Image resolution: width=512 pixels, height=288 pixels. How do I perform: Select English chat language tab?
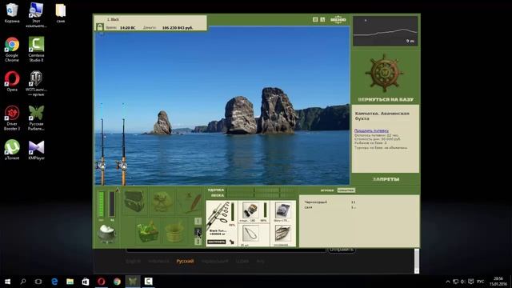tap(134, 262)
